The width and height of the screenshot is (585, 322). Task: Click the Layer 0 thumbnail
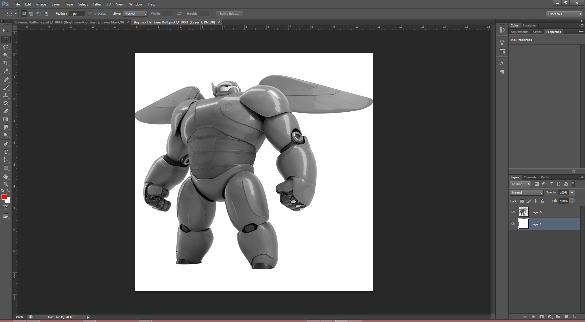tap(523, 212)
